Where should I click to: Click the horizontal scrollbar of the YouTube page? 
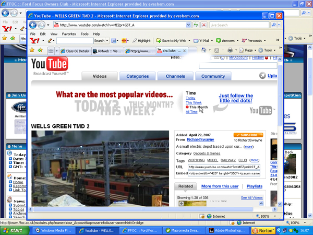click(143, 209)
